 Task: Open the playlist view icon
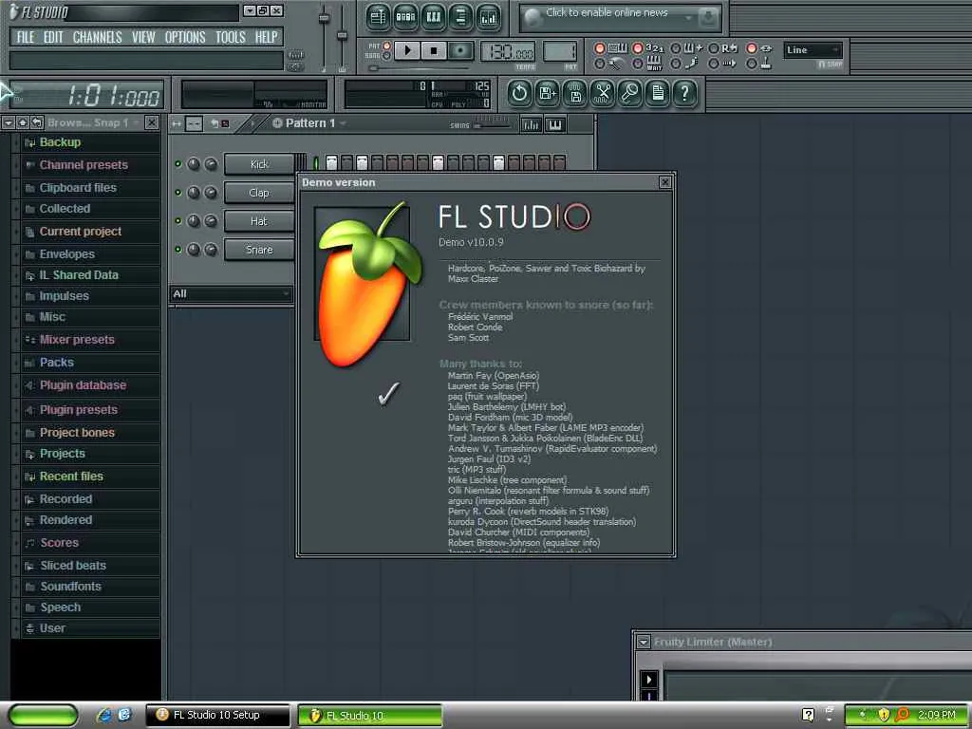pos(378,17)
